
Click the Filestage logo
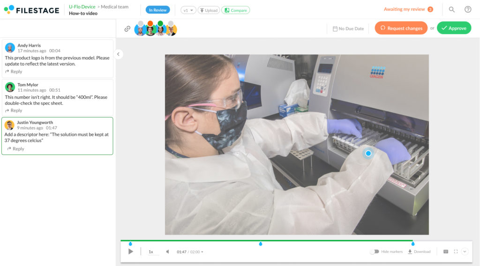coord(31,10)
